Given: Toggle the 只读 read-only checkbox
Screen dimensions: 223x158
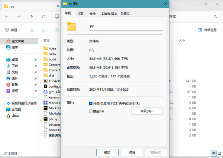Looking at the screenshot, I should coord(91,103).
